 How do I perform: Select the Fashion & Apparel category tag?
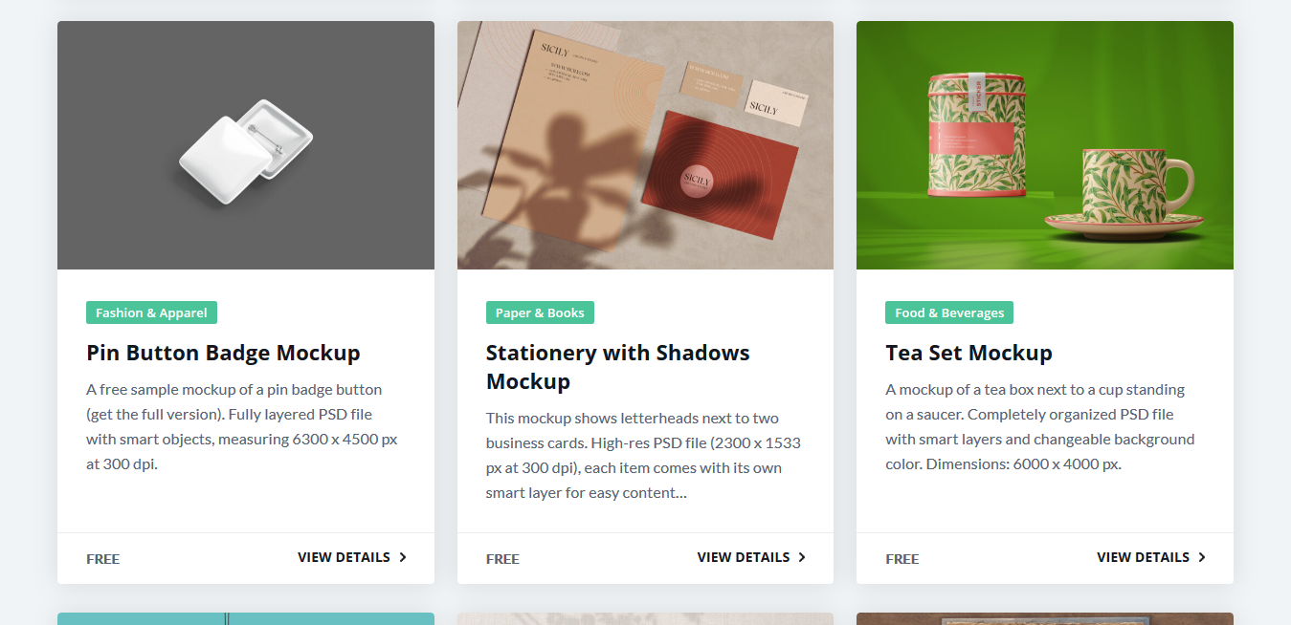pyautogui.click(x=151, y=312)
